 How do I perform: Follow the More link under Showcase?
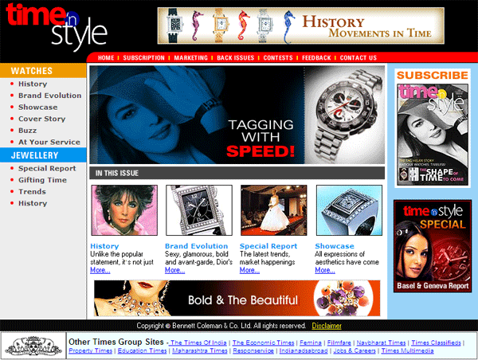325,270
